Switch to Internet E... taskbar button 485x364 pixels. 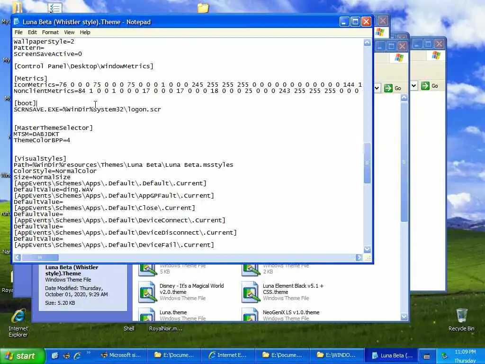[x=228, y=355]
